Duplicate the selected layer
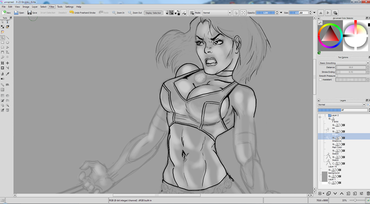This screenshot has width=370, height=204. click(328, 194)
